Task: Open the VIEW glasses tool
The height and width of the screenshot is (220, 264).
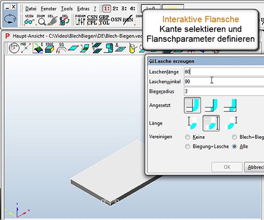Action: (x=29, y=20)
